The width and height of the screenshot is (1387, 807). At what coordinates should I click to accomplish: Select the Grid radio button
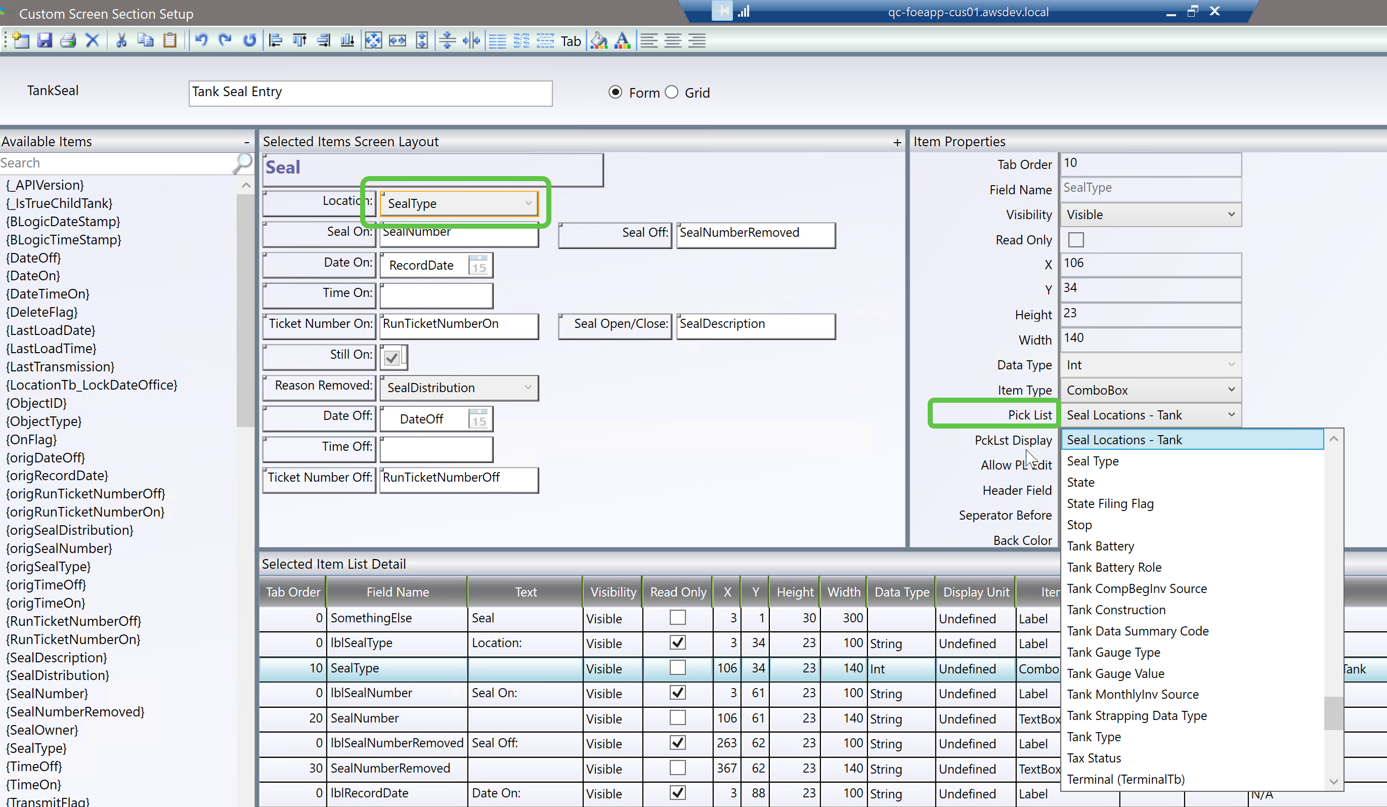pos(671,93)
